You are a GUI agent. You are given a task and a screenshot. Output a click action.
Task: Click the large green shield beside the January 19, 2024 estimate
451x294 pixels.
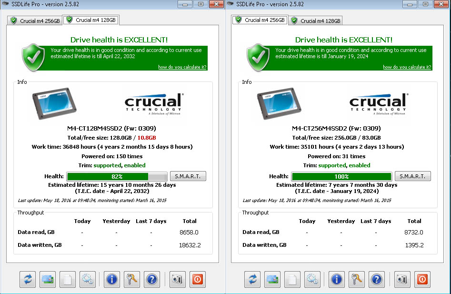(258, 57)
